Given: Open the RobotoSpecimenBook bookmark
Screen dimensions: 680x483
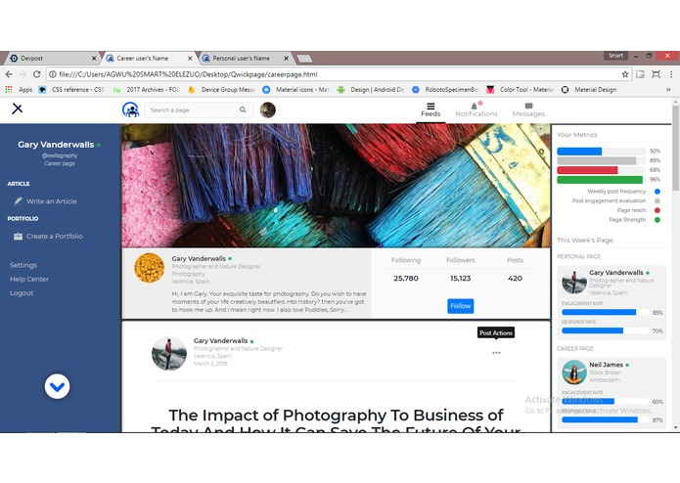Looking at the screenshot, I should [x=446, y=90].
